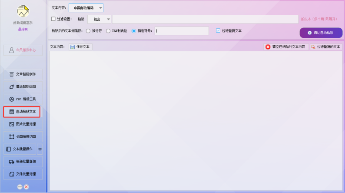Open the 中国邮政编码 text content dropdown
The image size is (345, 193).
(86, 8)
